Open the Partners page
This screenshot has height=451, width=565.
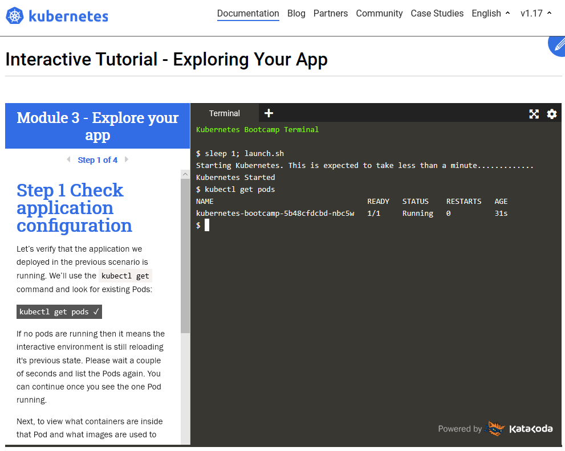point(331,14)
